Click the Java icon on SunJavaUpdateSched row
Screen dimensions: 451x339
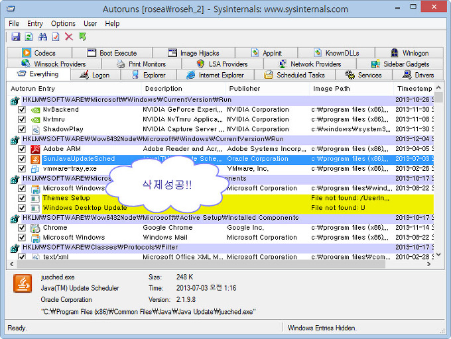(36, 159)
